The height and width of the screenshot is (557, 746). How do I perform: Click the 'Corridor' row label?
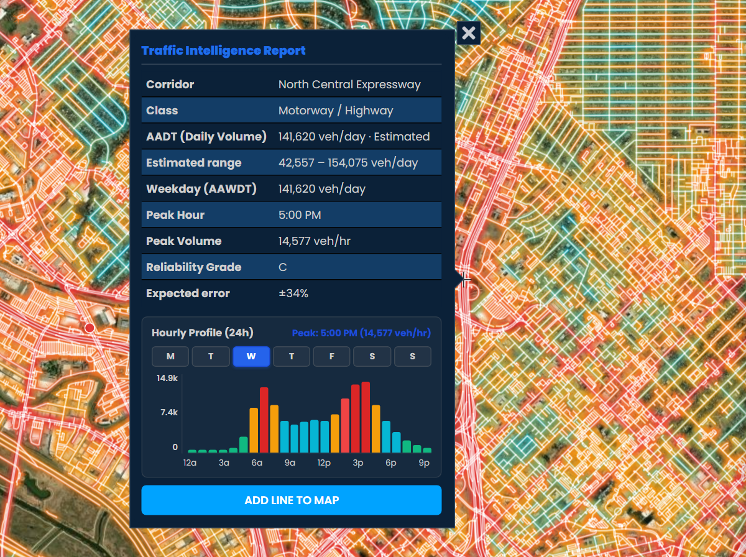point(170,85)
